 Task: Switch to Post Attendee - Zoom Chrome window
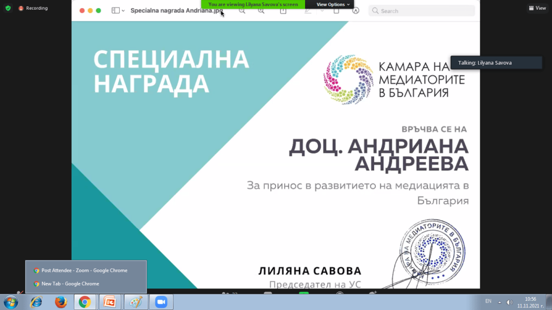84,270
